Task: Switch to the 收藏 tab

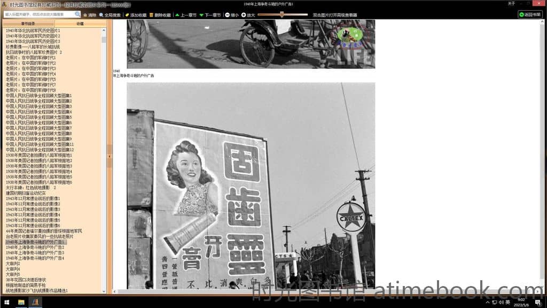Action: tap(80, 24)
